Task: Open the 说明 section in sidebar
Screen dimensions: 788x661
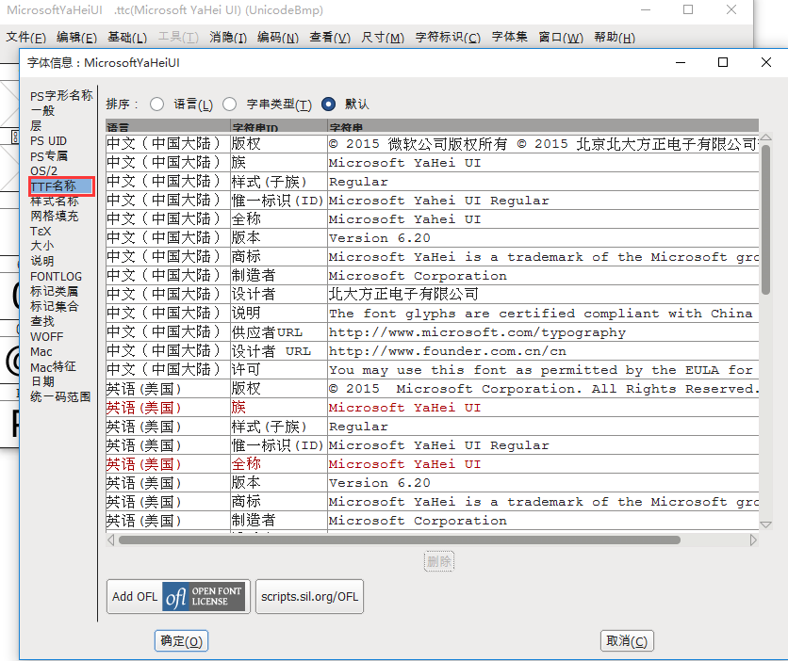Action: coord(42,261)
